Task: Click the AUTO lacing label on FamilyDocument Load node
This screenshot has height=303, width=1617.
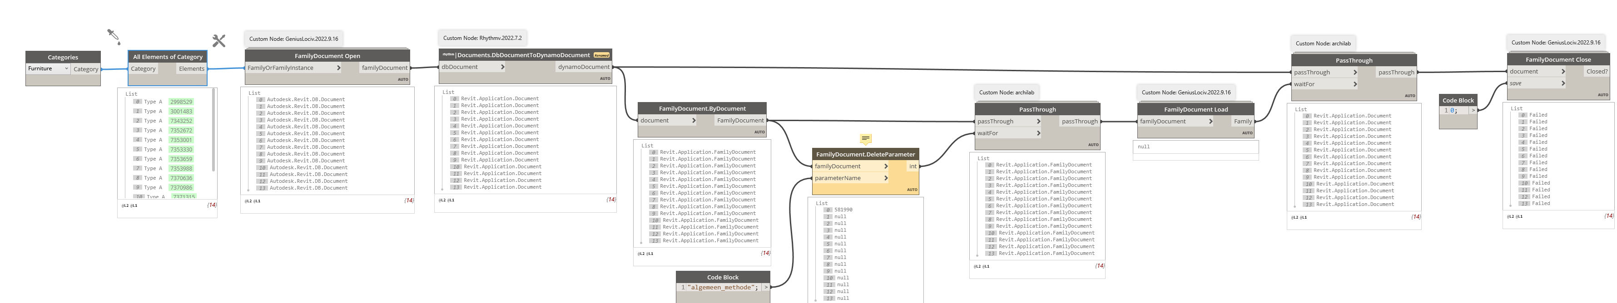Action: click(1247, 133)
